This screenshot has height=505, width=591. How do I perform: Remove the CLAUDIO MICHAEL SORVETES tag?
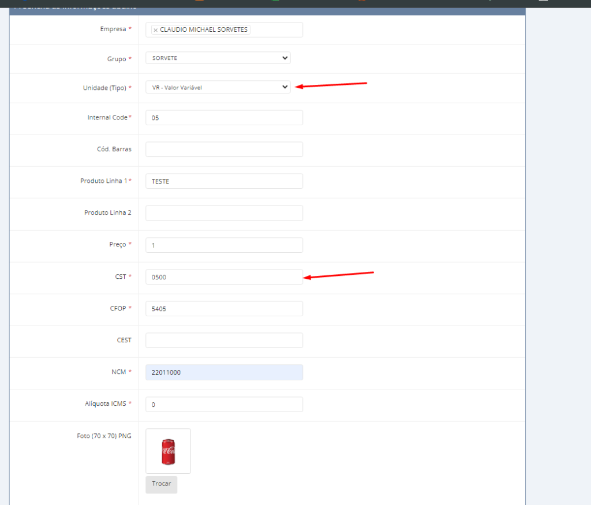(155, 30)
